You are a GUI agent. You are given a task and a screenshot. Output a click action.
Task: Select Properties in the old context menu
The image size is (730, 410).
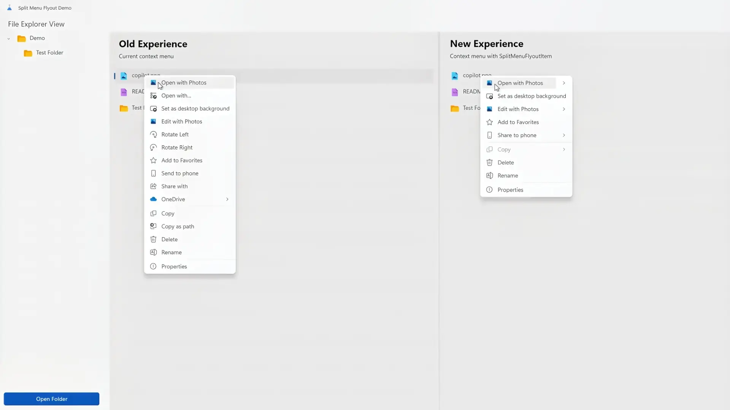174,266
